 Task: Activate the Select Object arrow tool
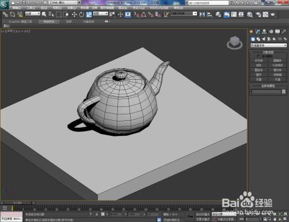pyautogui.click(x=44, y=14)
